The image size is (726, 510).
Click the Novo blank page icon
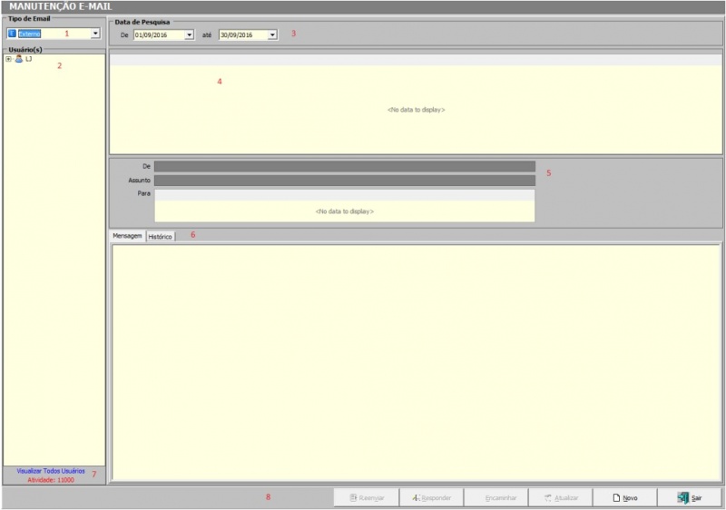(x=616, y=498)
